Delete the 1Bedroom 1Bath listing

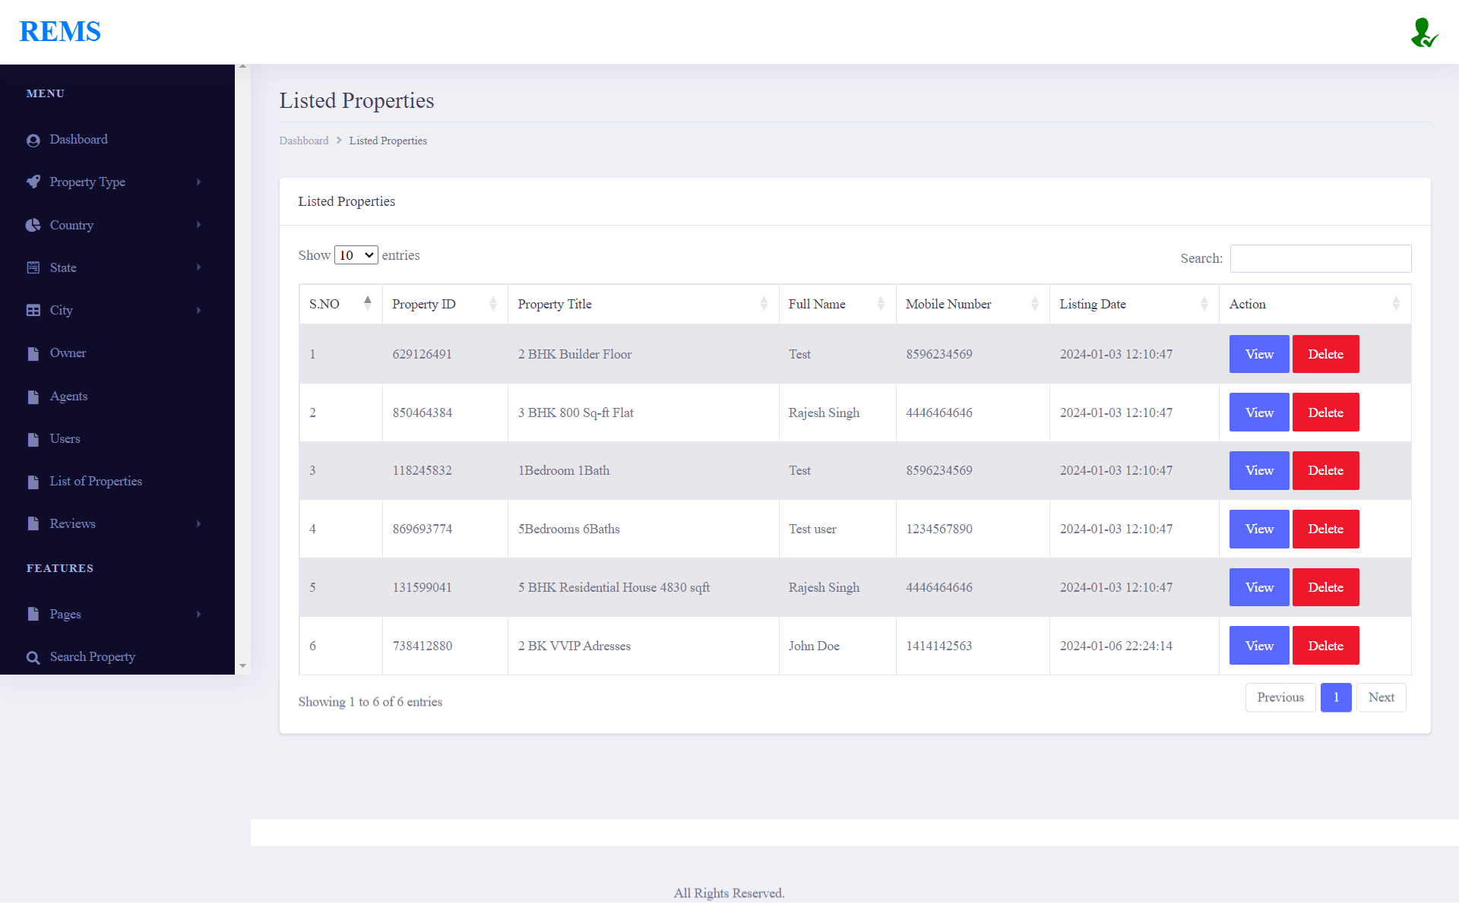[1325, 470]
